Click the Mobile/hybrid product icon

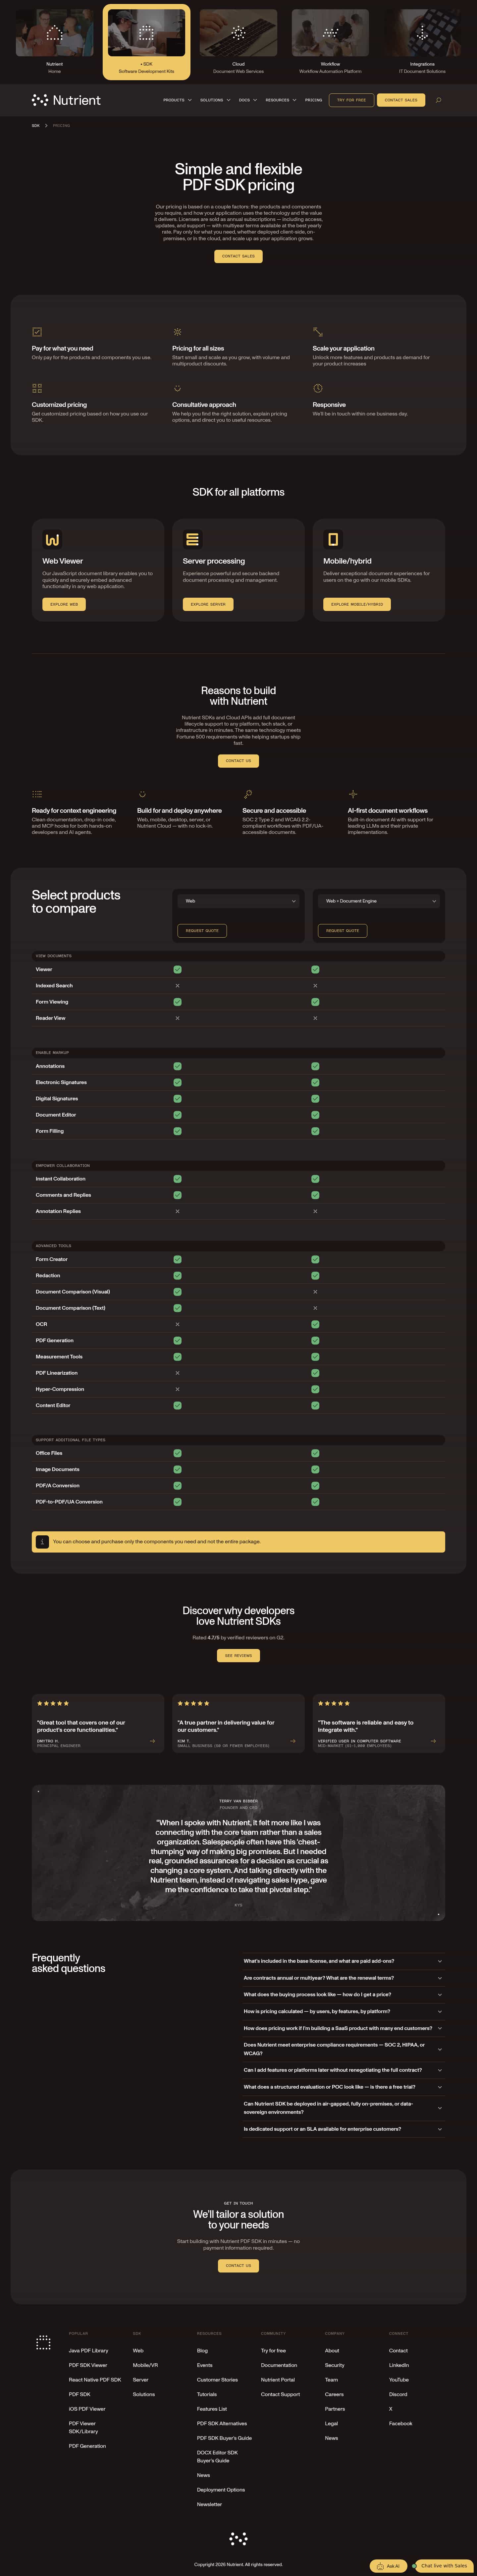point(333,539)
